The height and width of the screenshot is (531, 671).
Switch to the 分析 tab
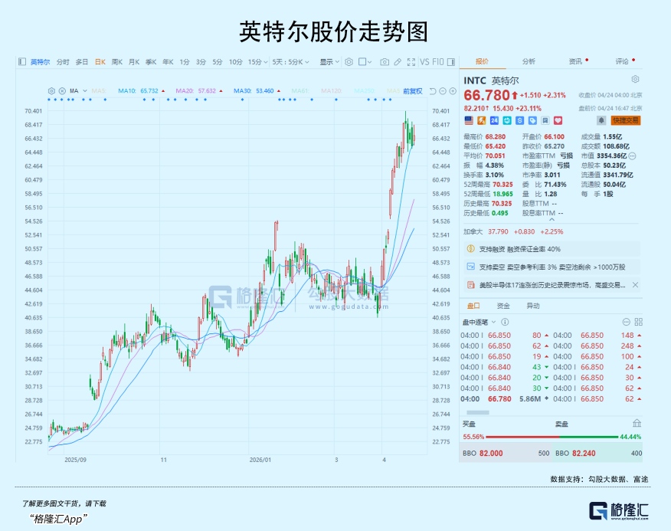pyautogui.click(x=529, y=61)
